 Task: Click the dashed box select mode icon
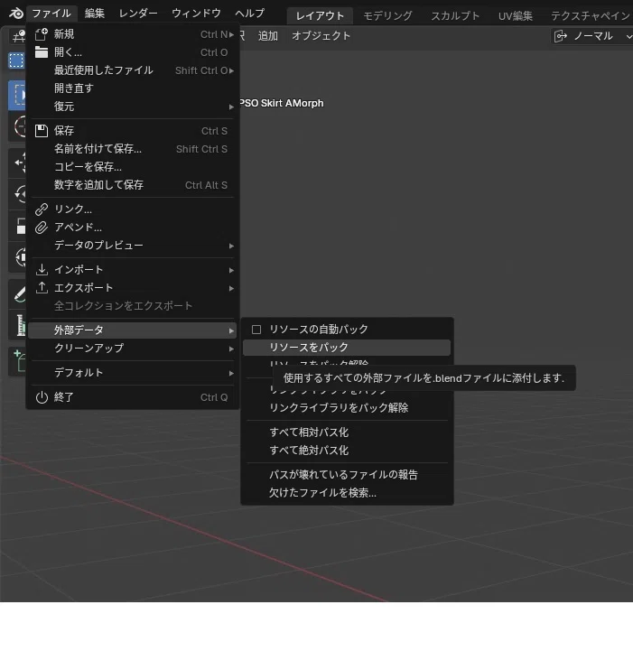[16, 60]
